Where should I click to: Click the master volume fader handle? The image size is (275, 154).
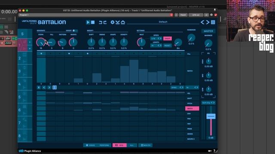(x=211, y=116)
